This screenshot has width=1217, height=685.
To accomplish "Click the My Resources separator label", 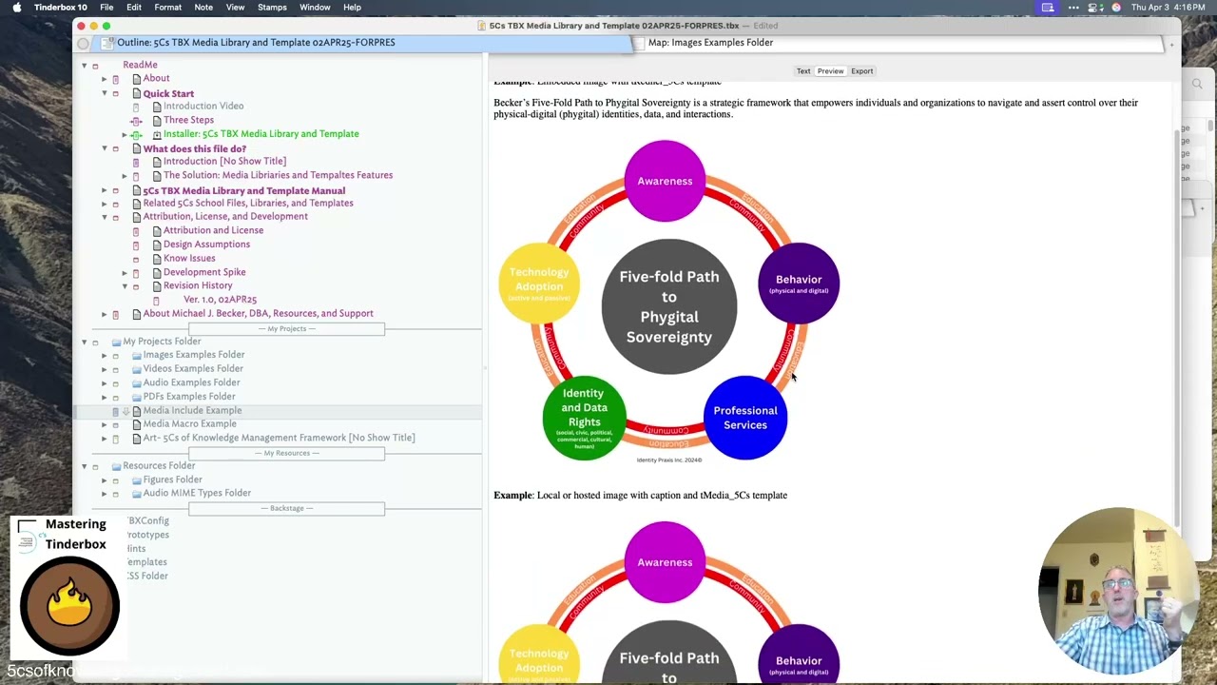I will [286, 453].
